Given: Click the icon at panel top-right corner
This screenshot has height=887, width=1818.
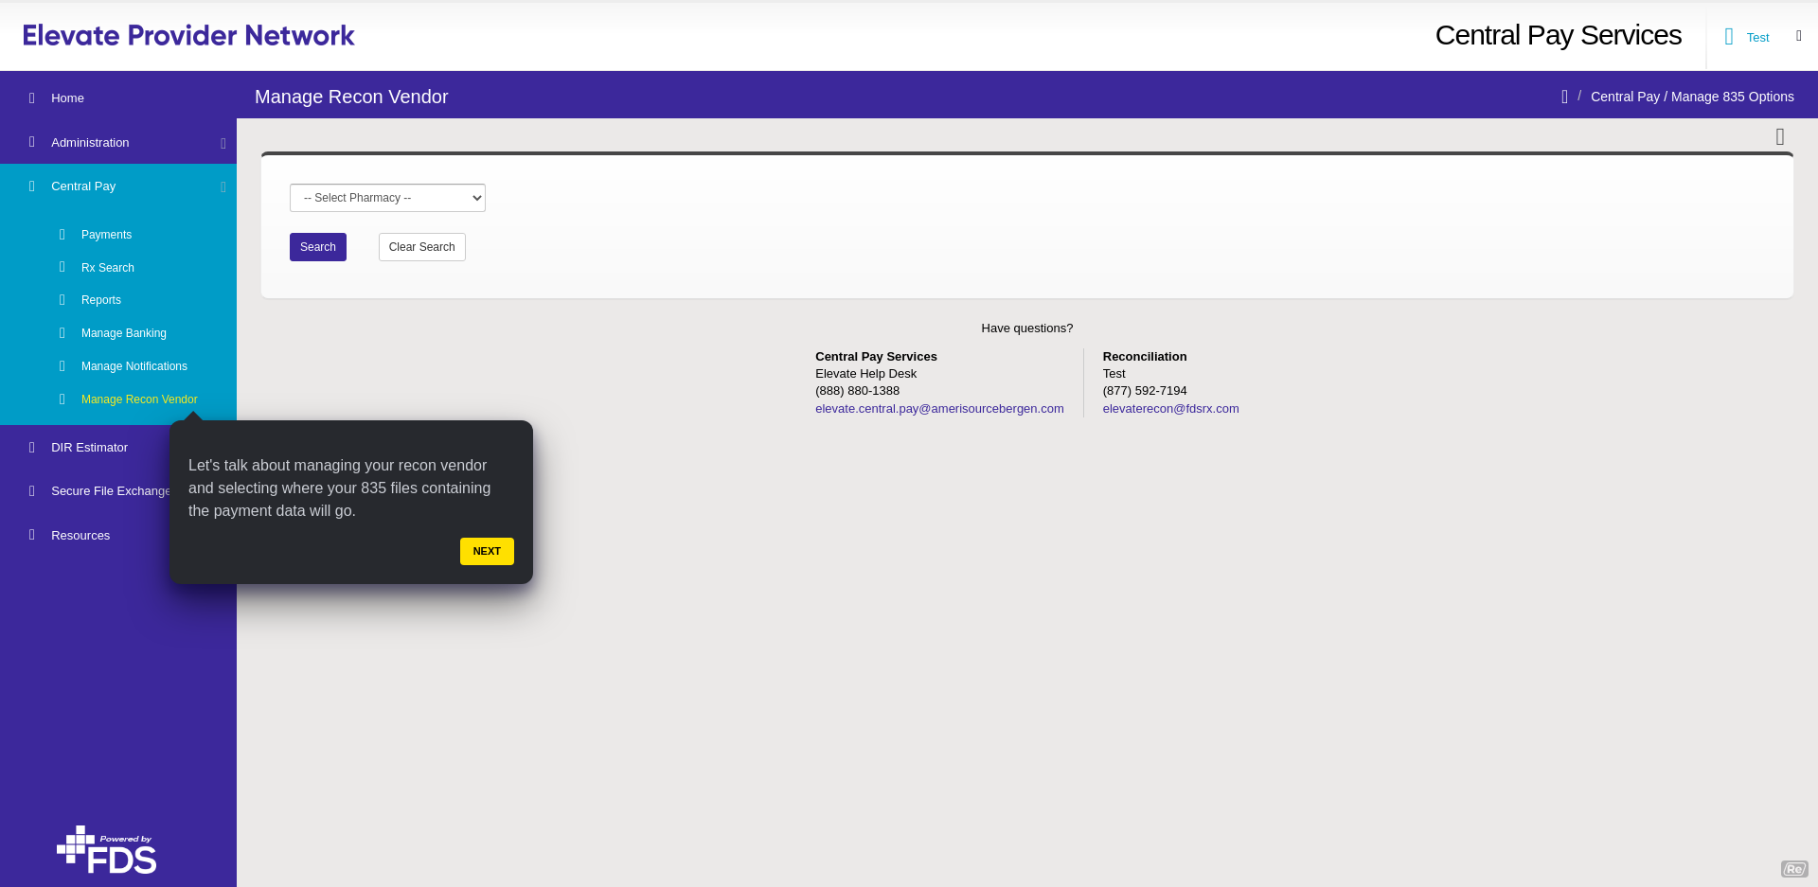Looking at the screenshot, I should point(1780,136).
